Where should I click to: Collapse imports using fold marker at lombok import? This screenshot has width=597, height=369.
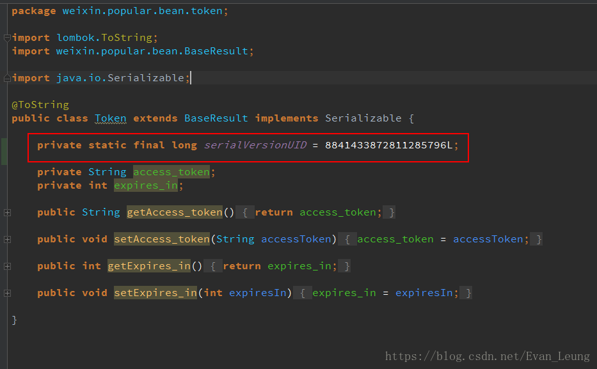tap(7, 38)
